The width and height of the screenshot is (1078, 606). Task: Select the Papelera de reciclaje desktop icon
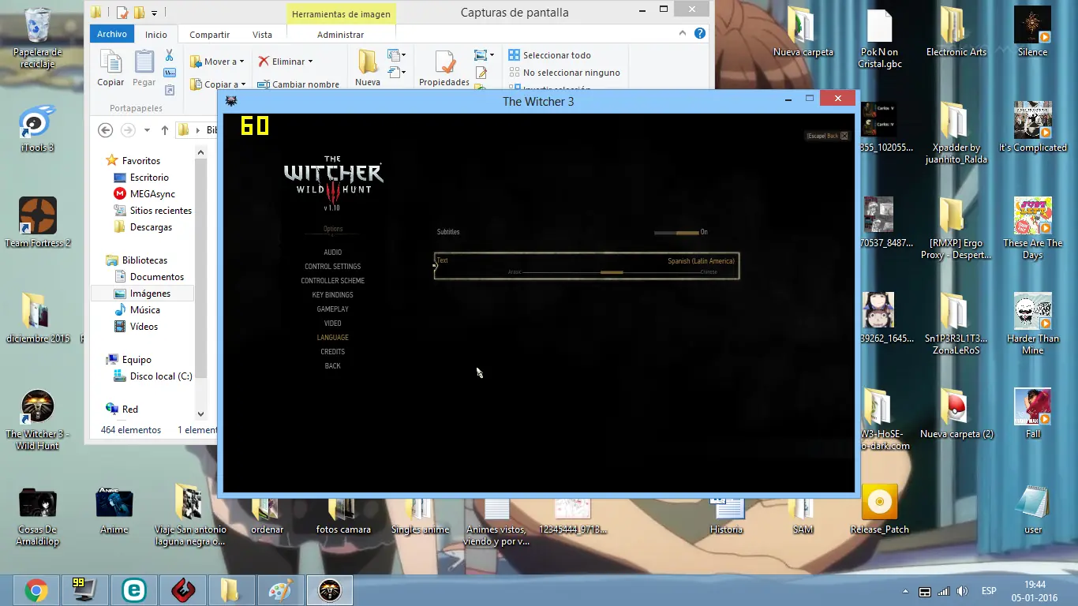click(37, 39)
